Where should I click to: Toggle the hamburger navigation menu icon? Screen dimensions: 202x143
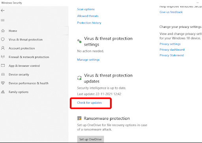(3, 20)
